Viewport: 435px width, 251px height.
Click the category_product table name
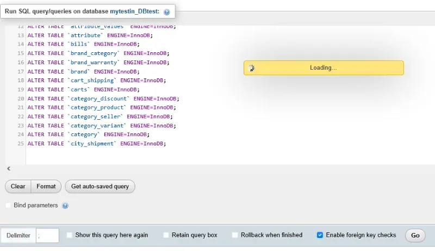tap(97, 107)
